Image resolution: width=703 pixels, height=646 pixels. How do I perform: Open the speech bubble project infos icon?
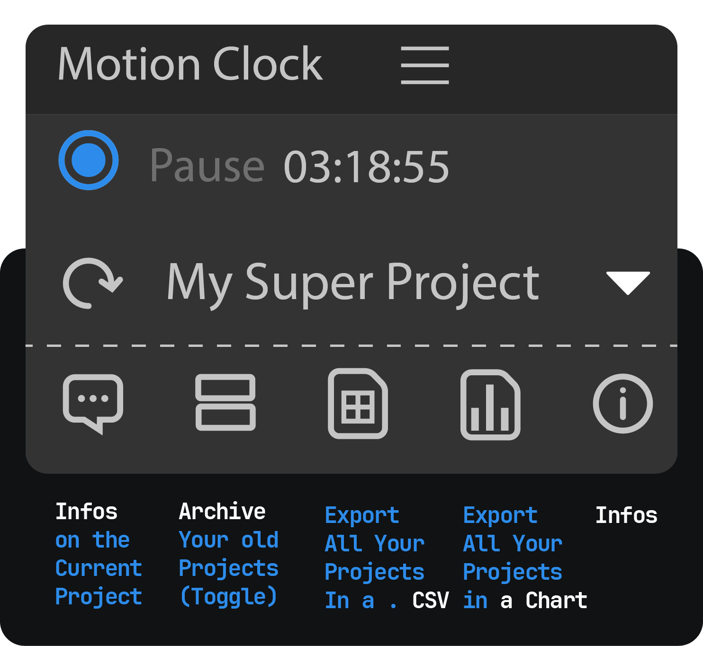93,403
